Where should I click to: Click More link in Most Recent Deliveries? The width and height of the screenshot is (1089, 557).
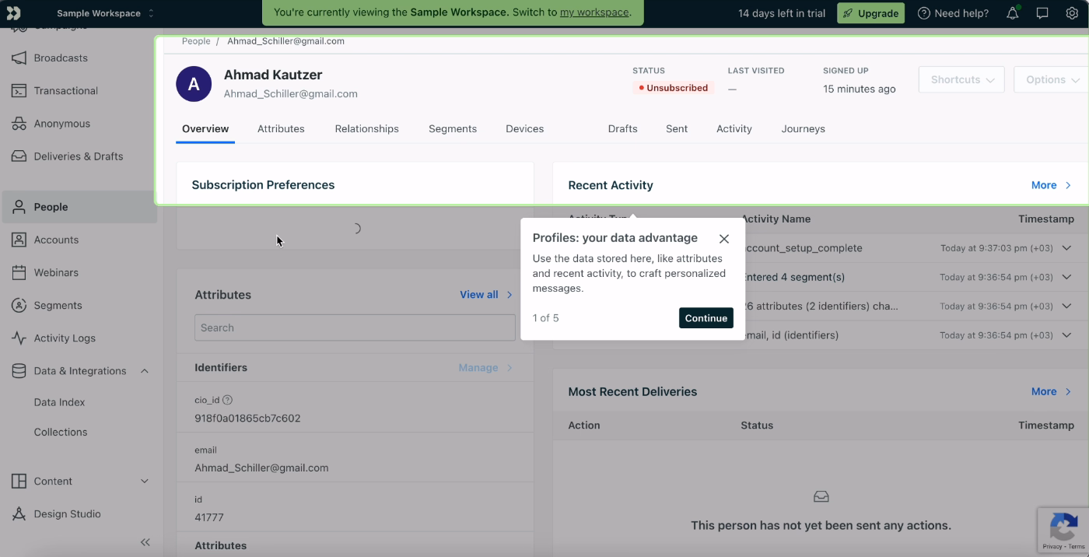(x=1051, y=392)
